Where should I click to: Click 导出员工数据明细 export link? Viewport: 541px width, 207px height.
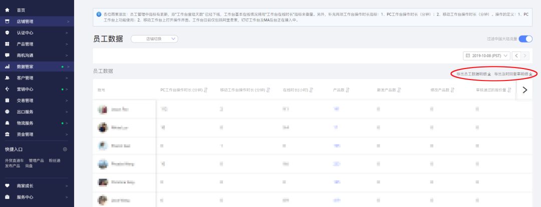(473, 74)
